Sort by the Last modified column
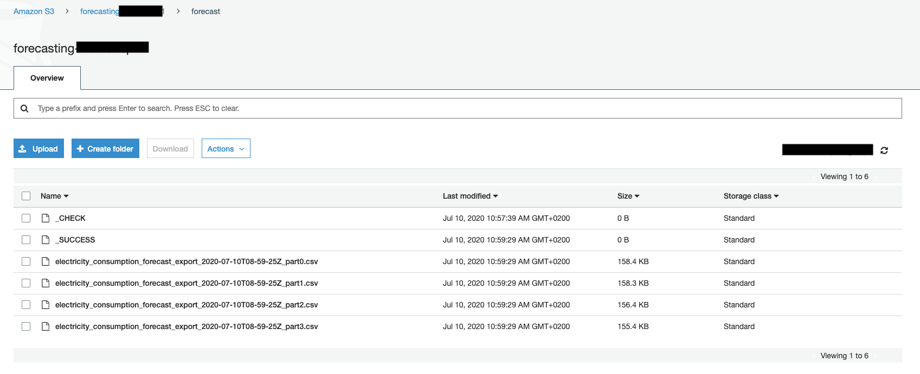 470,196
